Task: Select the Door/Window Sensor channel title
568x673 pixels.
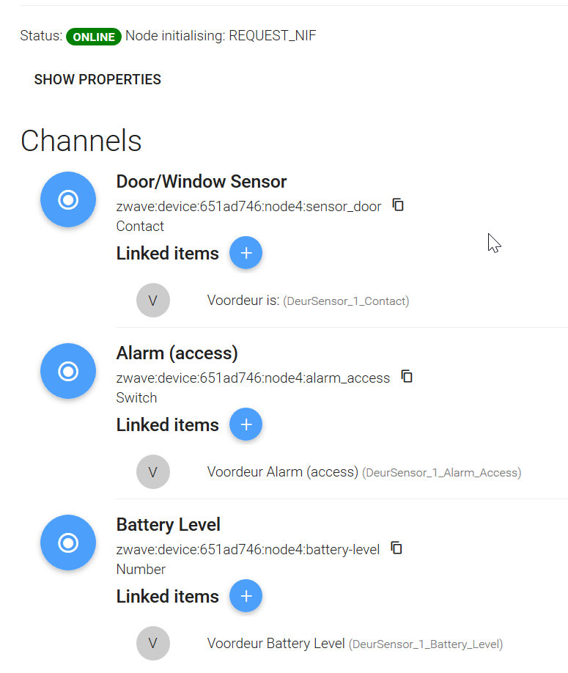Action: pos(202,182)
